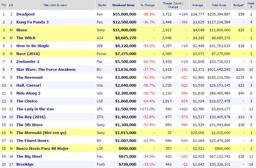Image resolution: width=256 pixels, height=168 pixels.
Task: Open The Lady in the Van
Action: click(35, 109)
